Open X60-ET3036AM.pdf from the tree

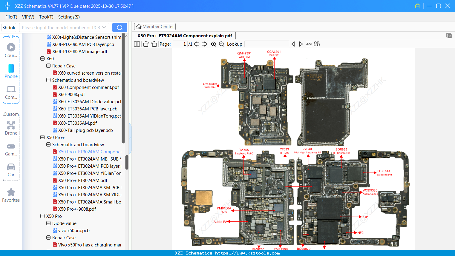[x=77, y=123]
